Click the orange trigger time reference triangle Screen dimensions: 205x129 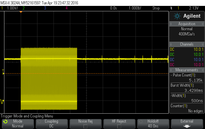(21, 12)
